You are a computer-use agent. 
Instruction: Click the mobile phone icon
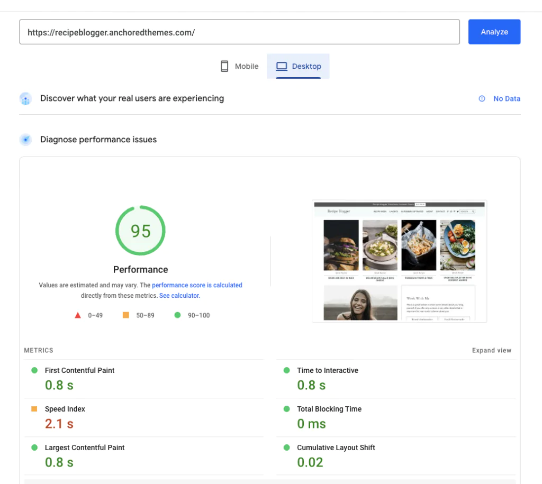[224, 66]
